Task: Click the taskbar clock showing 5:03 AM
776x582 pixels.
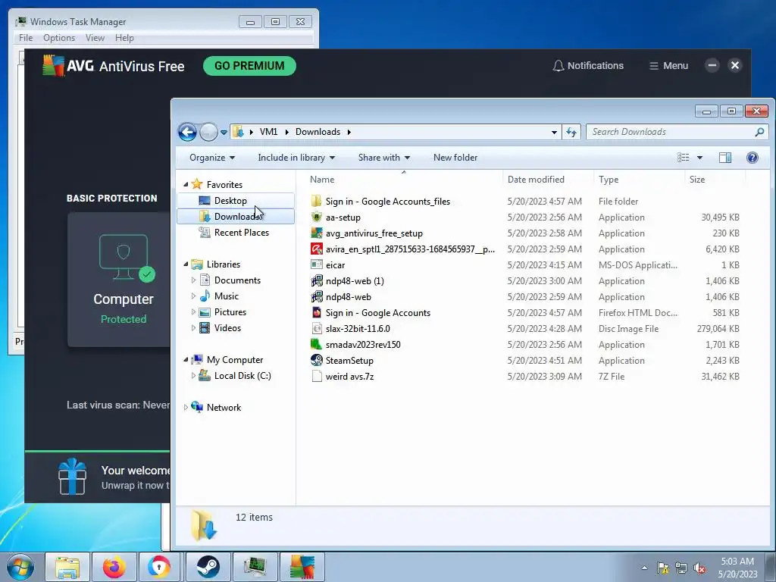Action: (x=737, y=568)
